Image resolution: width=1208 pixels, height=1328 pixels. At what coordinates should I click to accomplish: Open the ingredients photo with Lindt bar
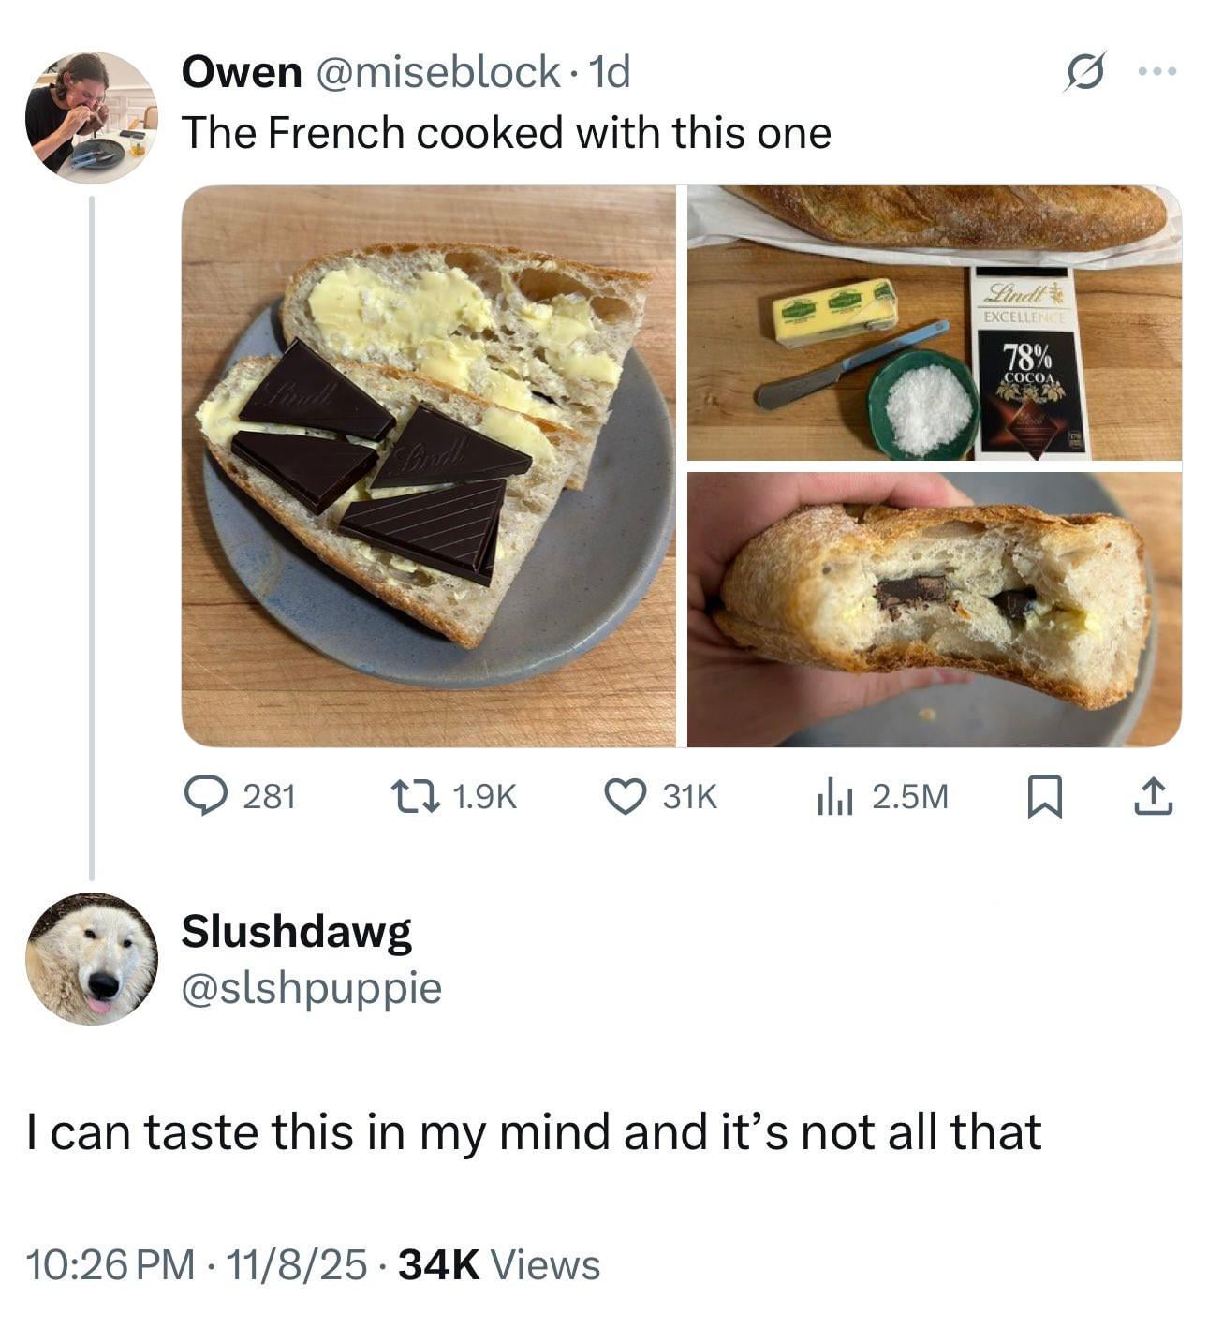[x=934, y=323]
